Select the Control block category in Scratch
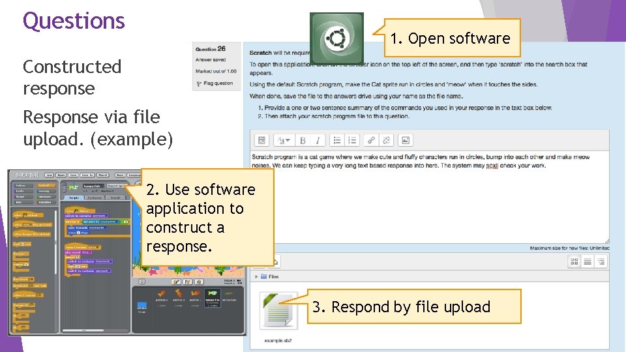 coord(46,186)
